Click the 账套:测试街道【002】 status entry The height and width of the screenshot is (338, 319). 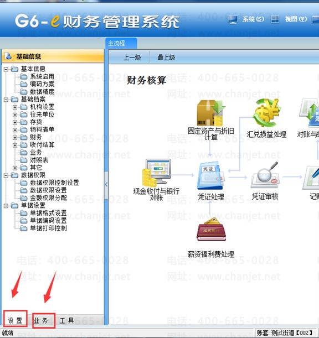coord(285,332)
